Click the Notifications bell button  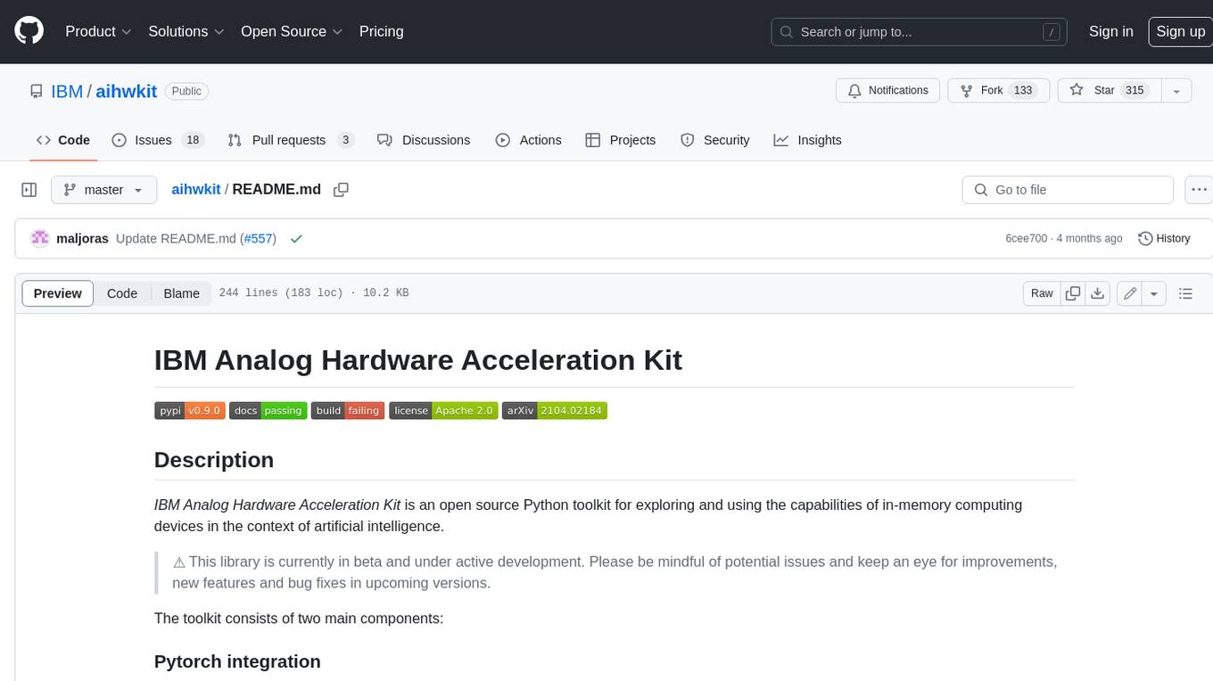point(887,91)
